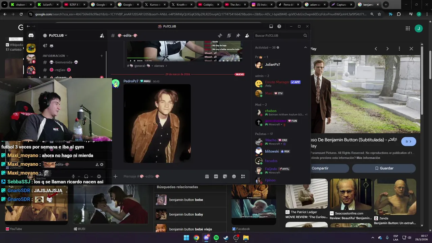The height and width of the screenshot is (243, 432).
Task: Open Pz7CLUB server dropdown menu
Action: [x=58, y=35]
